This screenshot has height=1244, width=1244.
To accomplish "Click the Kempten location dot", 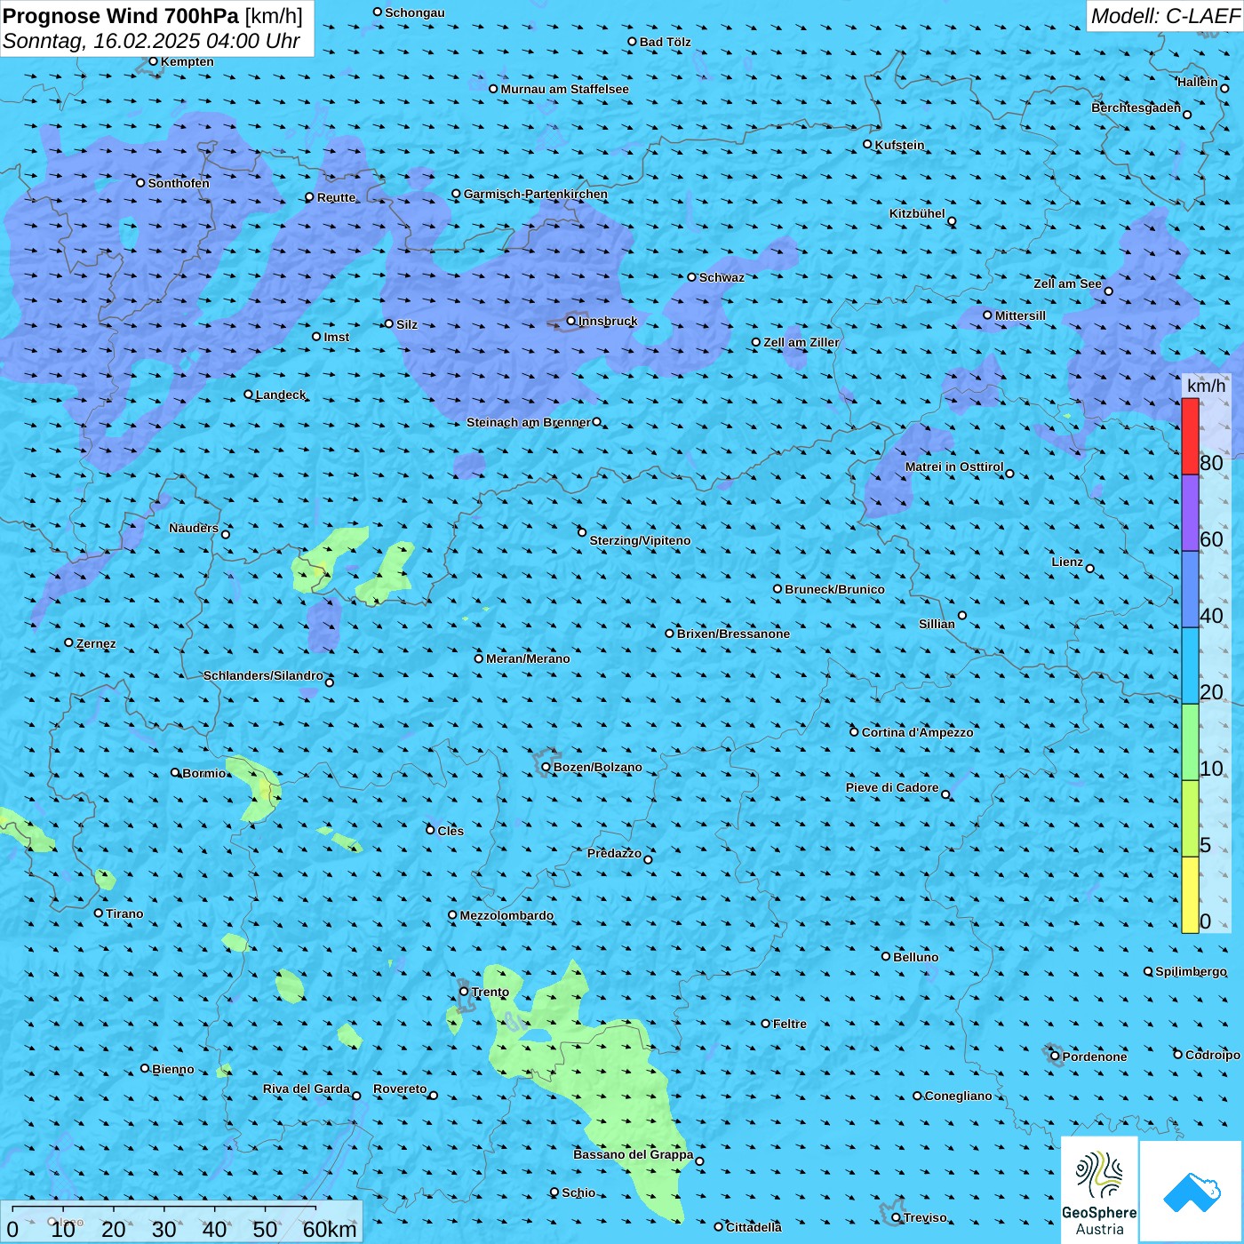I will point(153,61).
